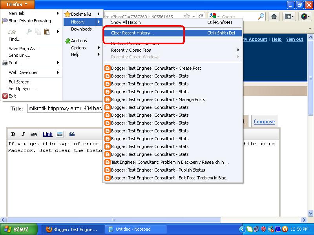Click inside the post Title input field
The image size is (314, 235).
click(65, 108)
